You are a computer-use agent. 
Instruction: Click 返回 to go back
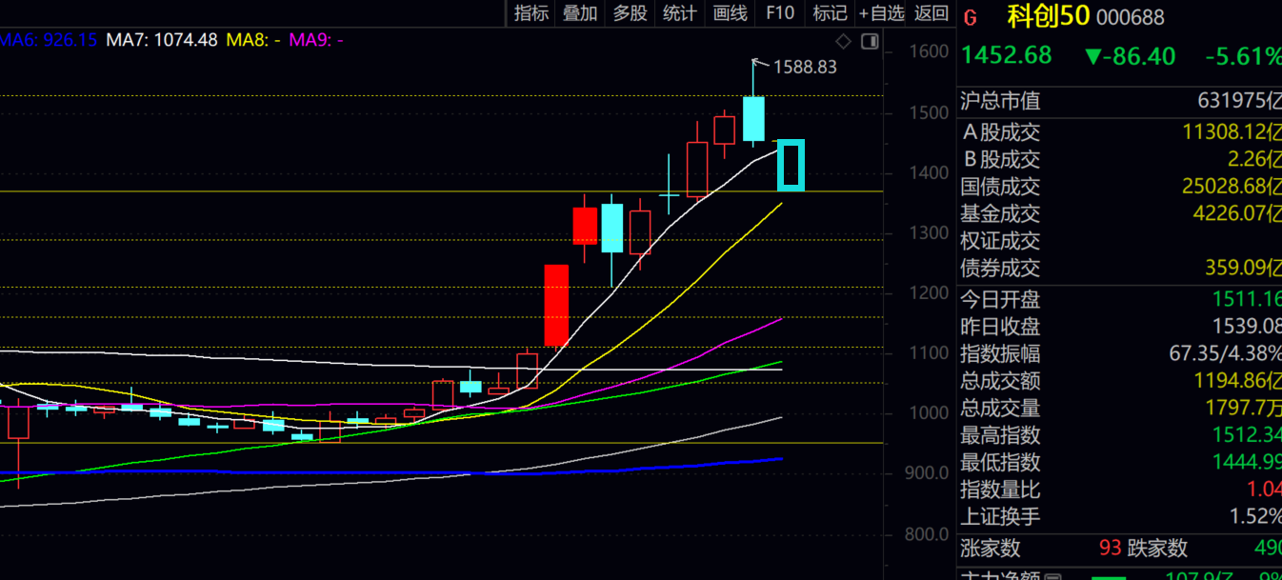click(x=931, y=12)
